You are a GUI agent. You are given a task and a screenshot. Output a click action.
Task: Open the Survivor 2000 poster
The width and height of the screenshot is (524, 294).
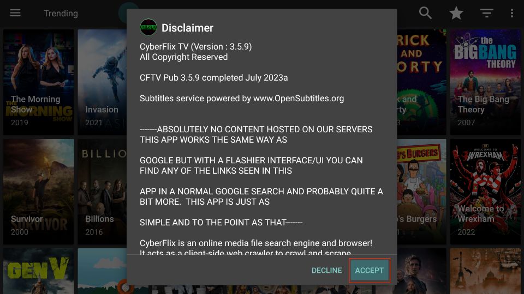(x=39, y=192)
